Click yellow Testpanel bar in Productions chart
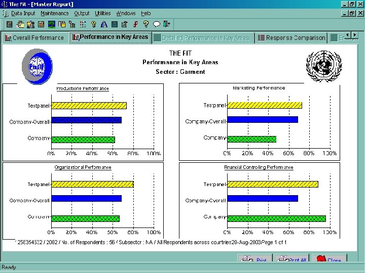365x273 pixels. click(89, 106)
